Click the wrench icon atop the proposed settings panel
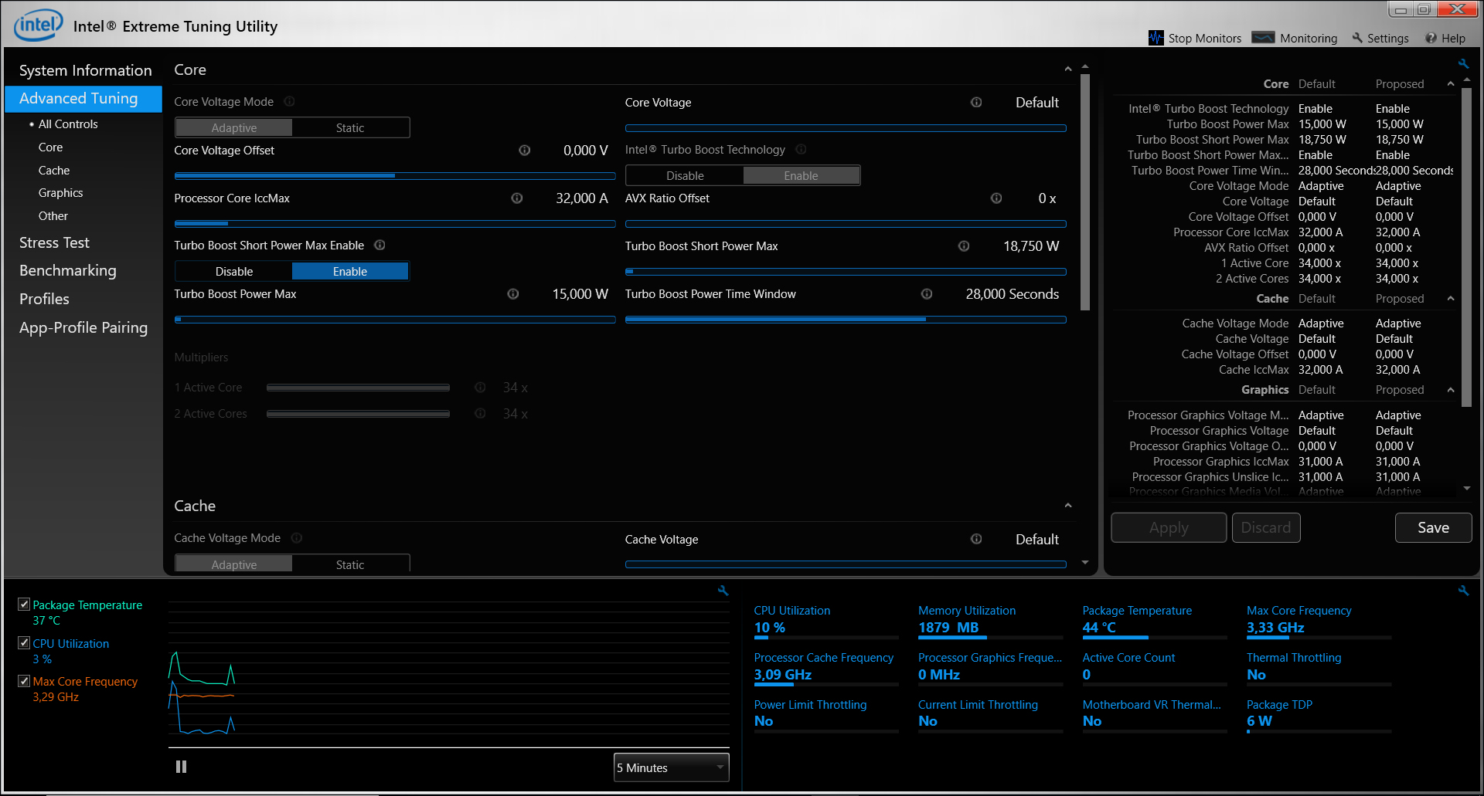Image resolution: width=1484 pixels, height=796 pixels. [x=1463, y=64]
